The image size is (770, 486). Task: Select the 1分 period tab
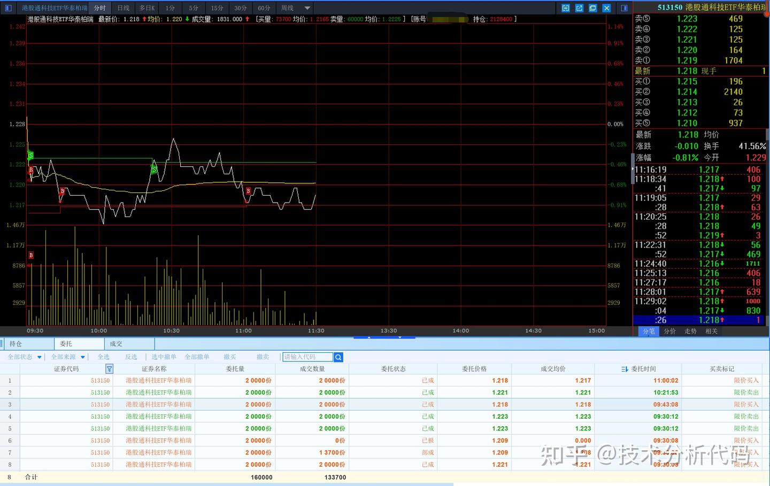[170, 8]
